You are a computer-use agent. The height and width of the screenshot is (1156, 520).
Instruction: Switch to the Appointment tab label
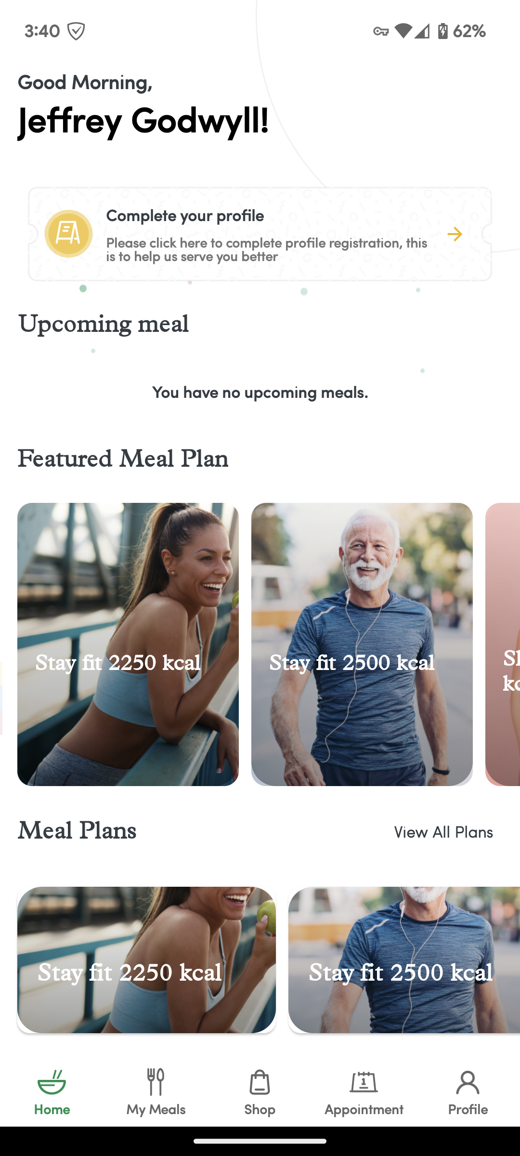pyautogui.click(x=364, y=1109)
